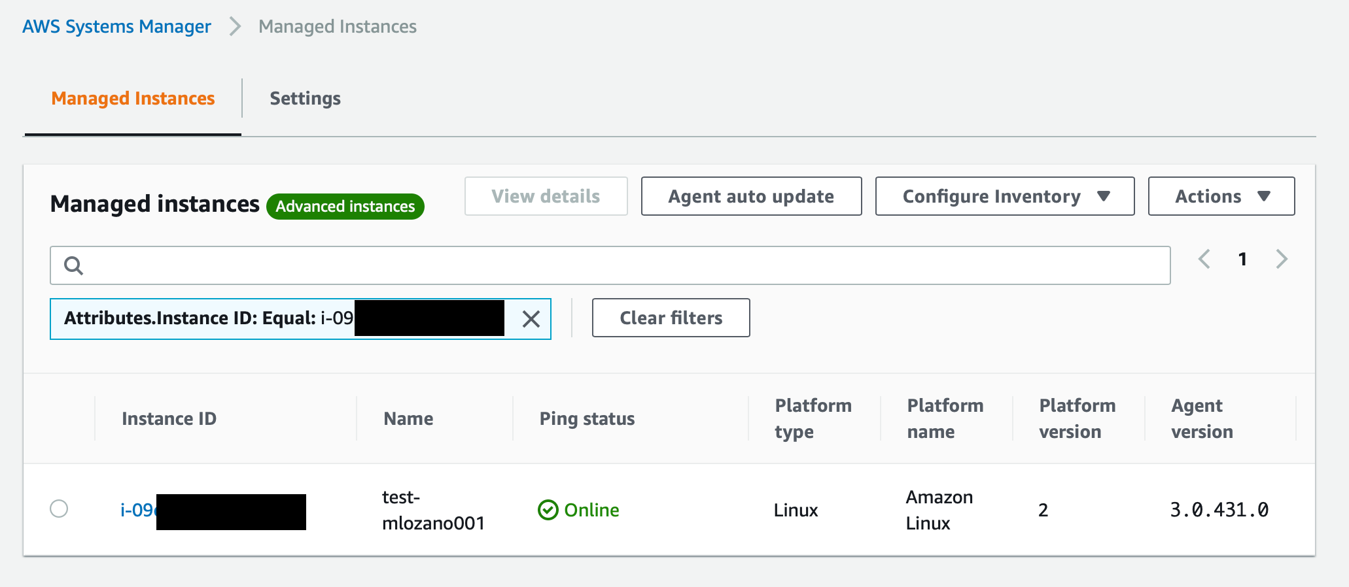Click the Amazon Linux platform name cell
The height and width of the screenshot is (587, 1349).
click(x=939, y=510)
